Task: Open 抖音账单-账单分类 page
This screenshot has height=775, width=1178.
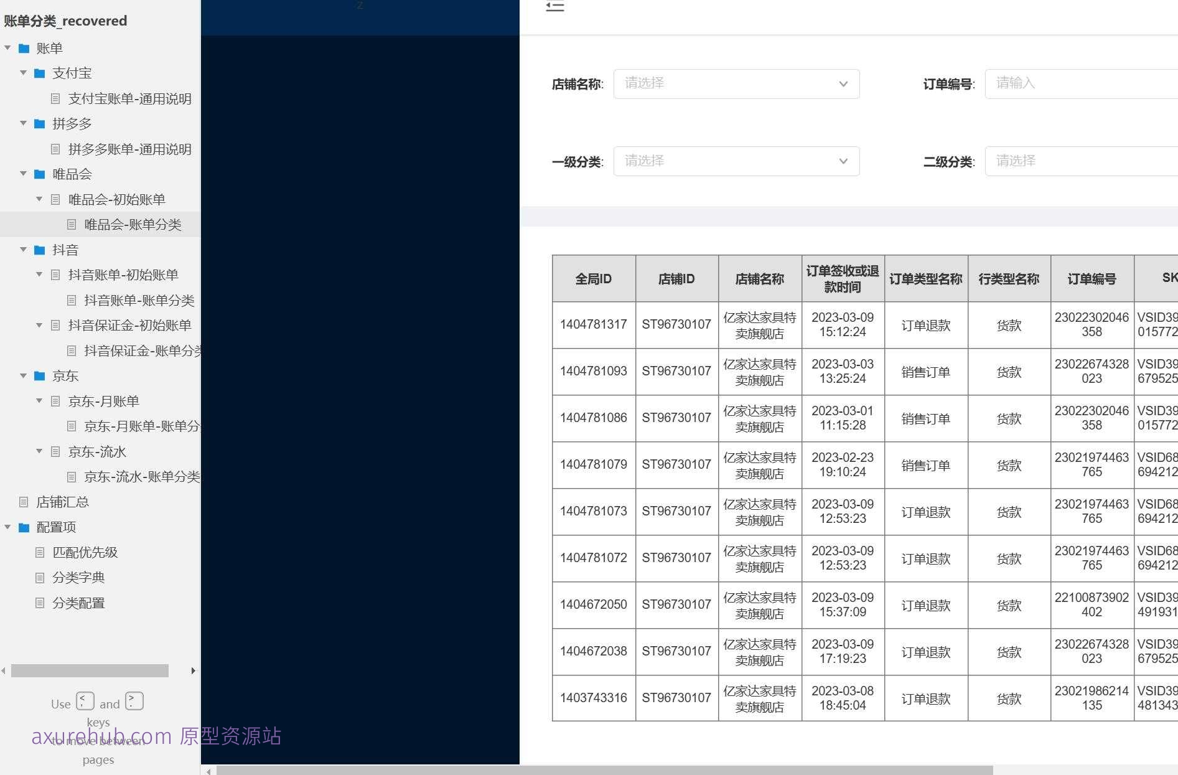Action: 139,300
